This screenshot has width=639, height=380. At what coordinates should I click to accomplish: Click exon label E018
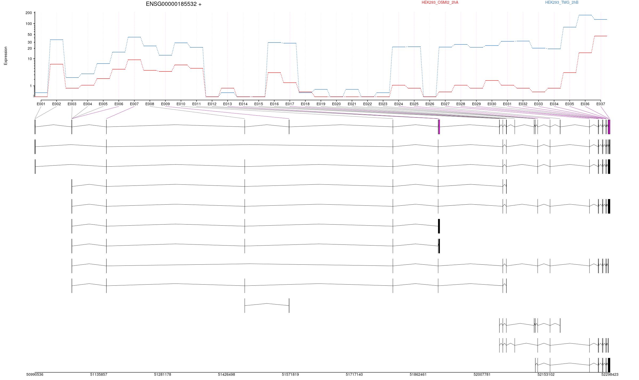[x=305, y=104]
